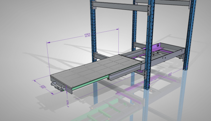Click the 320 width dimension label
211x121 pixels.
(43, 87)
